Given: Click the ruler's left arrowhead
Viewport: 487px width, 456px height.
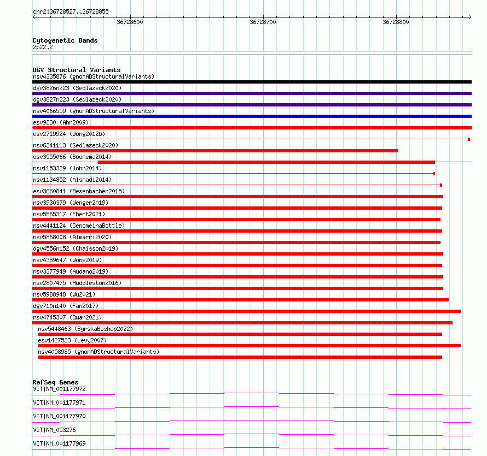Looking at the screenshot, I should click(x=34, y=17).
